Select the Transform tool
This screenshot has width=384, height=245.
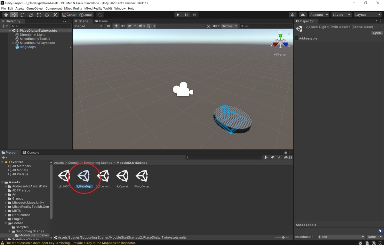pyautogui.click(x=47, y=15)
